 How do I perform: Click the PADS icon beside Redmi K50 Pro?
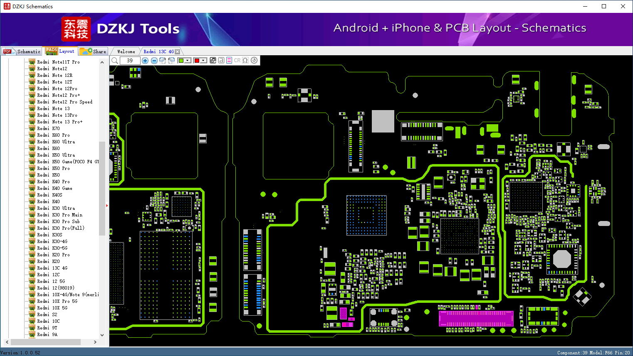click(32, 168)
